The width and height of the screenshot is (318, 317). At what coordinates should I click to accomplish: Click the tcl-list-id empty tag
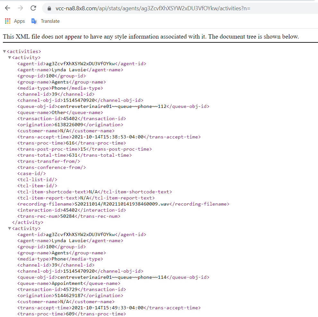37,180
